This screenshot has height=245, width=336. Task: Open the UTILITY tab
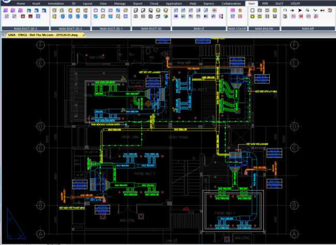[295, 4]
